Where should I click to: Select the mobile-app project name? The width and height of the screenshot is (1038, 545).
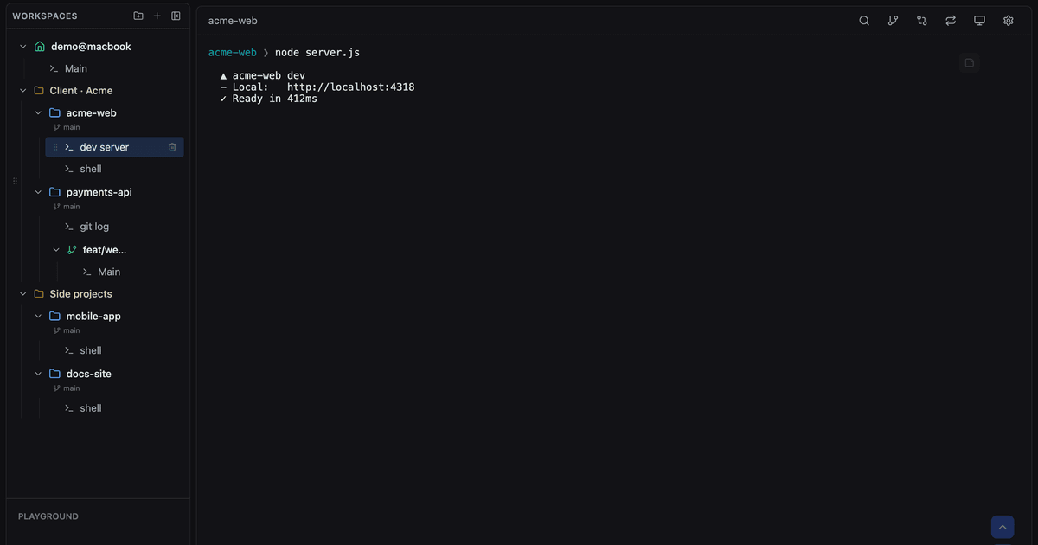93,316
